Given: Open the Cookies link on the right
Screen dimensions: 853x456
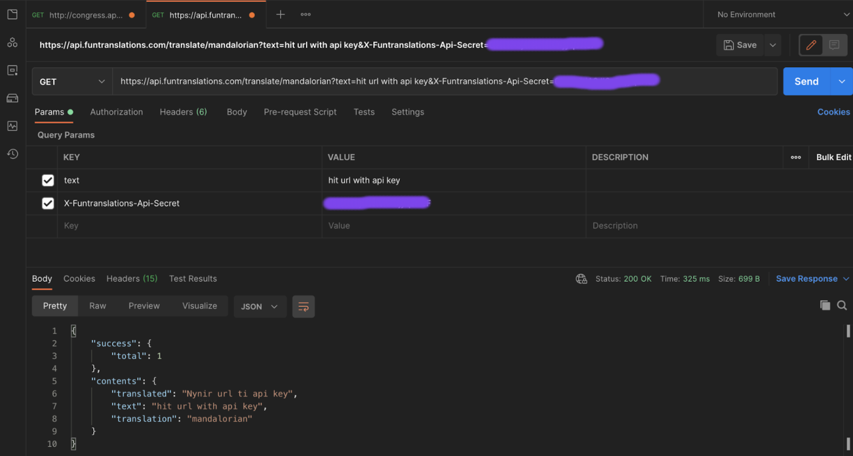Looking at the screenshot, I should pyautogui.click(x=834, y=112).
